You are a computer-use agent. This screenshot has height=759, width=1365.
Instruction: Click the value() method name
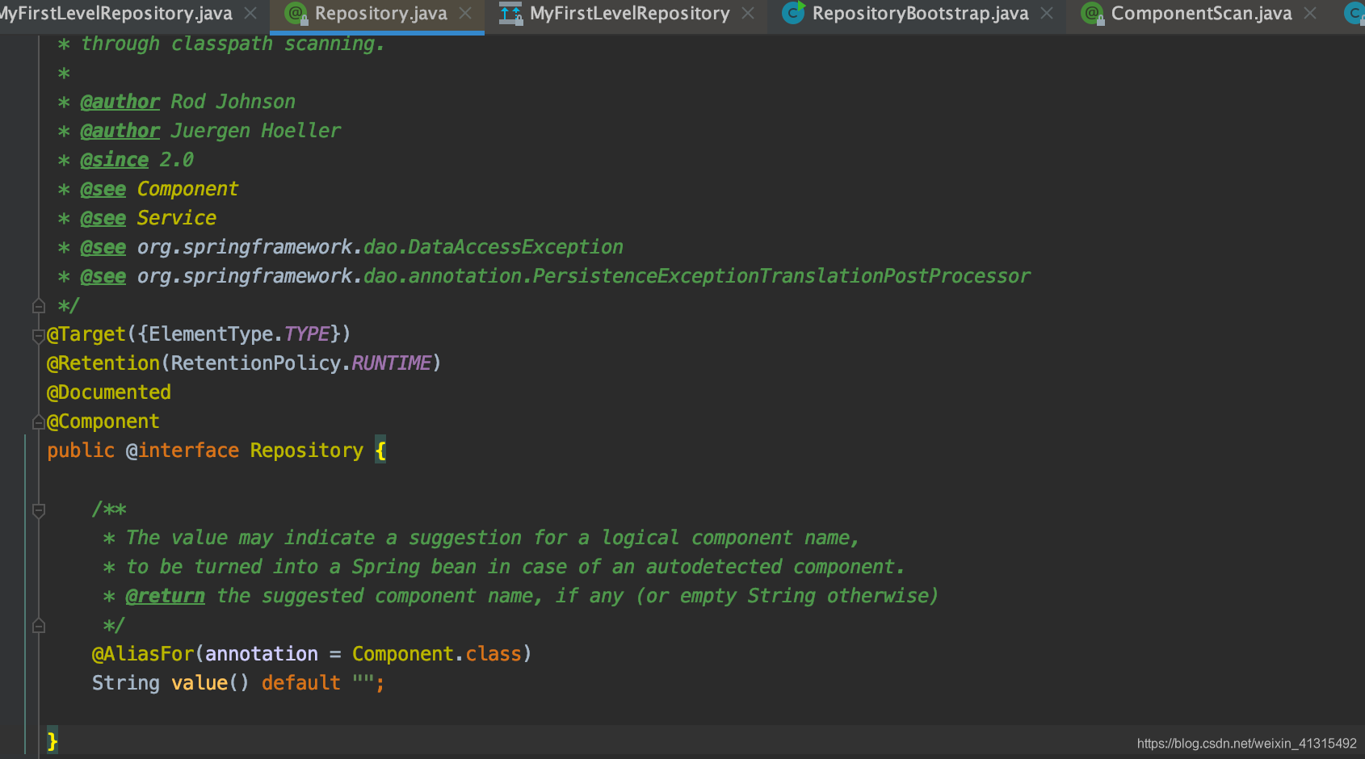(199, 683)
